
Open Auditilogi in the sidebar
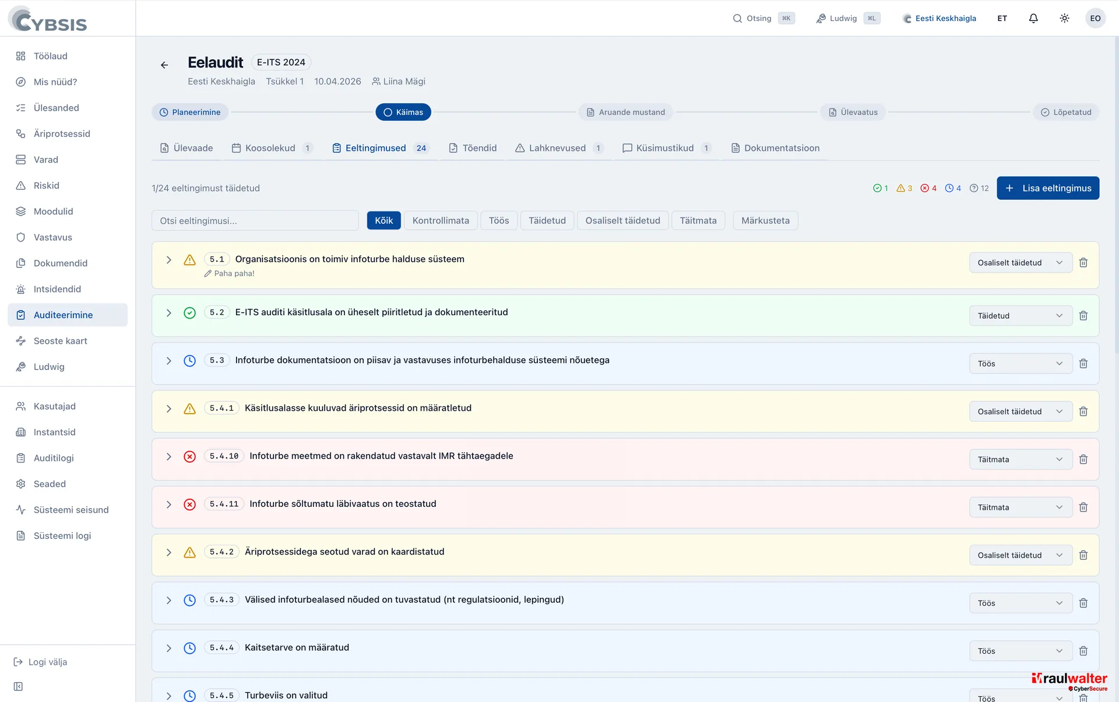pos(68,458)
